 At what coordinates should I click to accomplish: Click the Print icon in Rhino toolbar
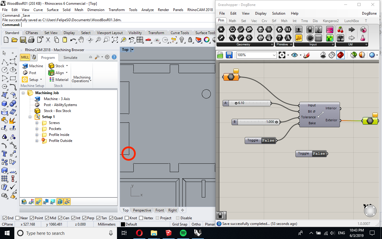tap(31, 40)
